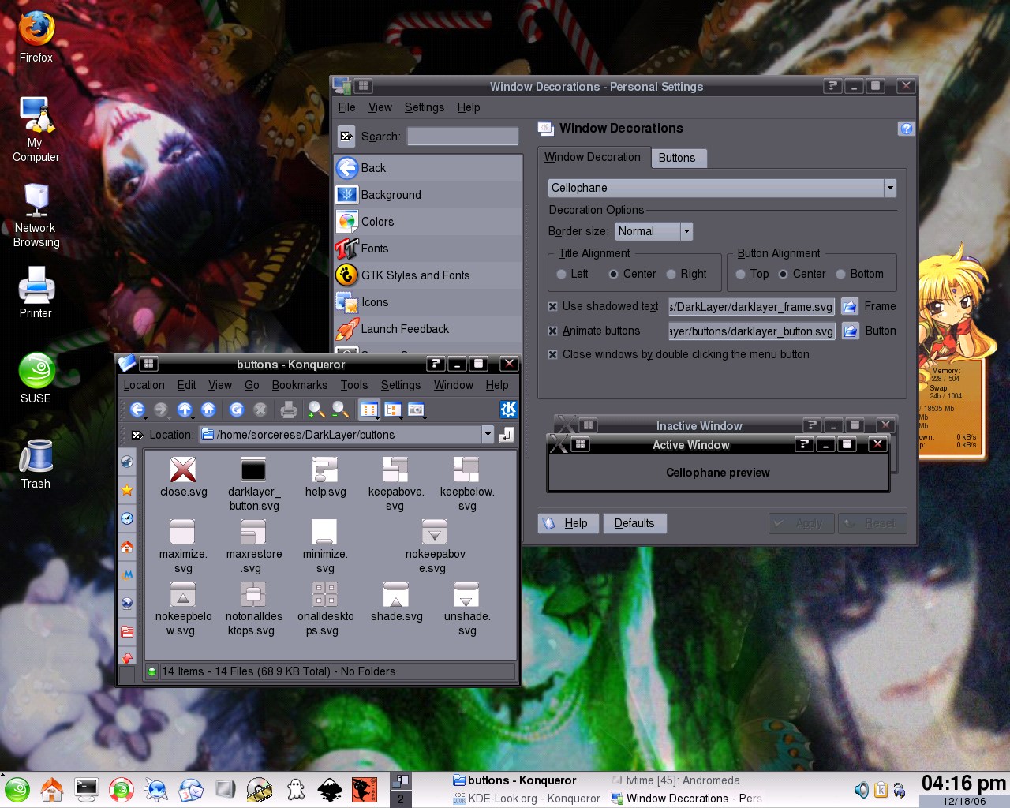The image size is (1010, 808).
Task: Launch terminal from the taskbar
Action: pyautogui.click(x=86, y=789)
